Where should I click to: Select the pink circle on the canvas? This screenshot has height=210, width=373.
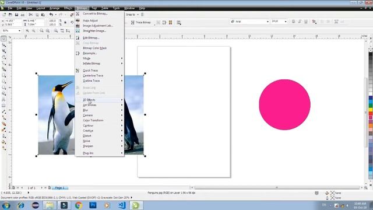click(284, 105)
